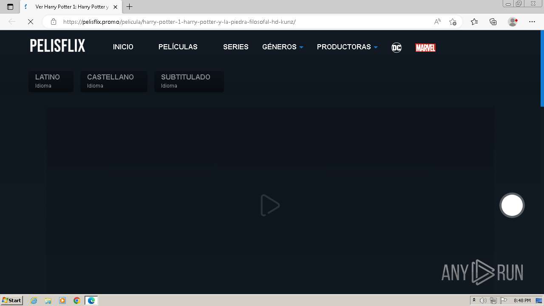Close the Ver Harry Potter tab
The height and width of the screenshot is (306, 544).
(115, 7)
